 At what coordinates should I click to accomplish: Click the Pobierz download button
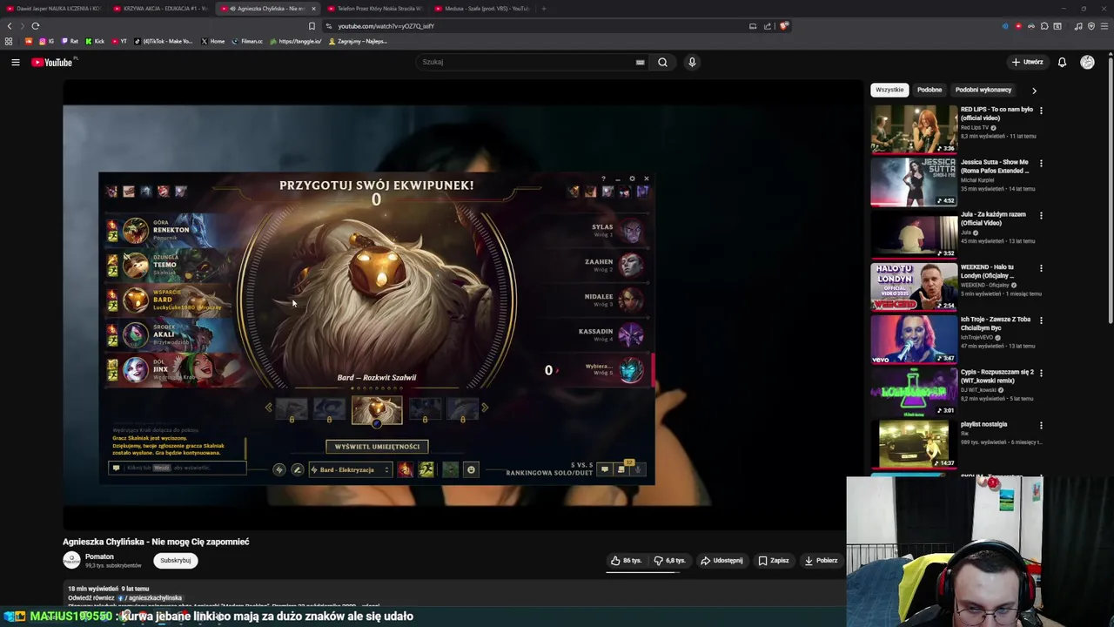821,560
